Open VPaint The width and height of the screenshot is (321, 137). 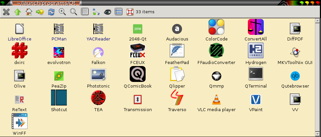256,100
